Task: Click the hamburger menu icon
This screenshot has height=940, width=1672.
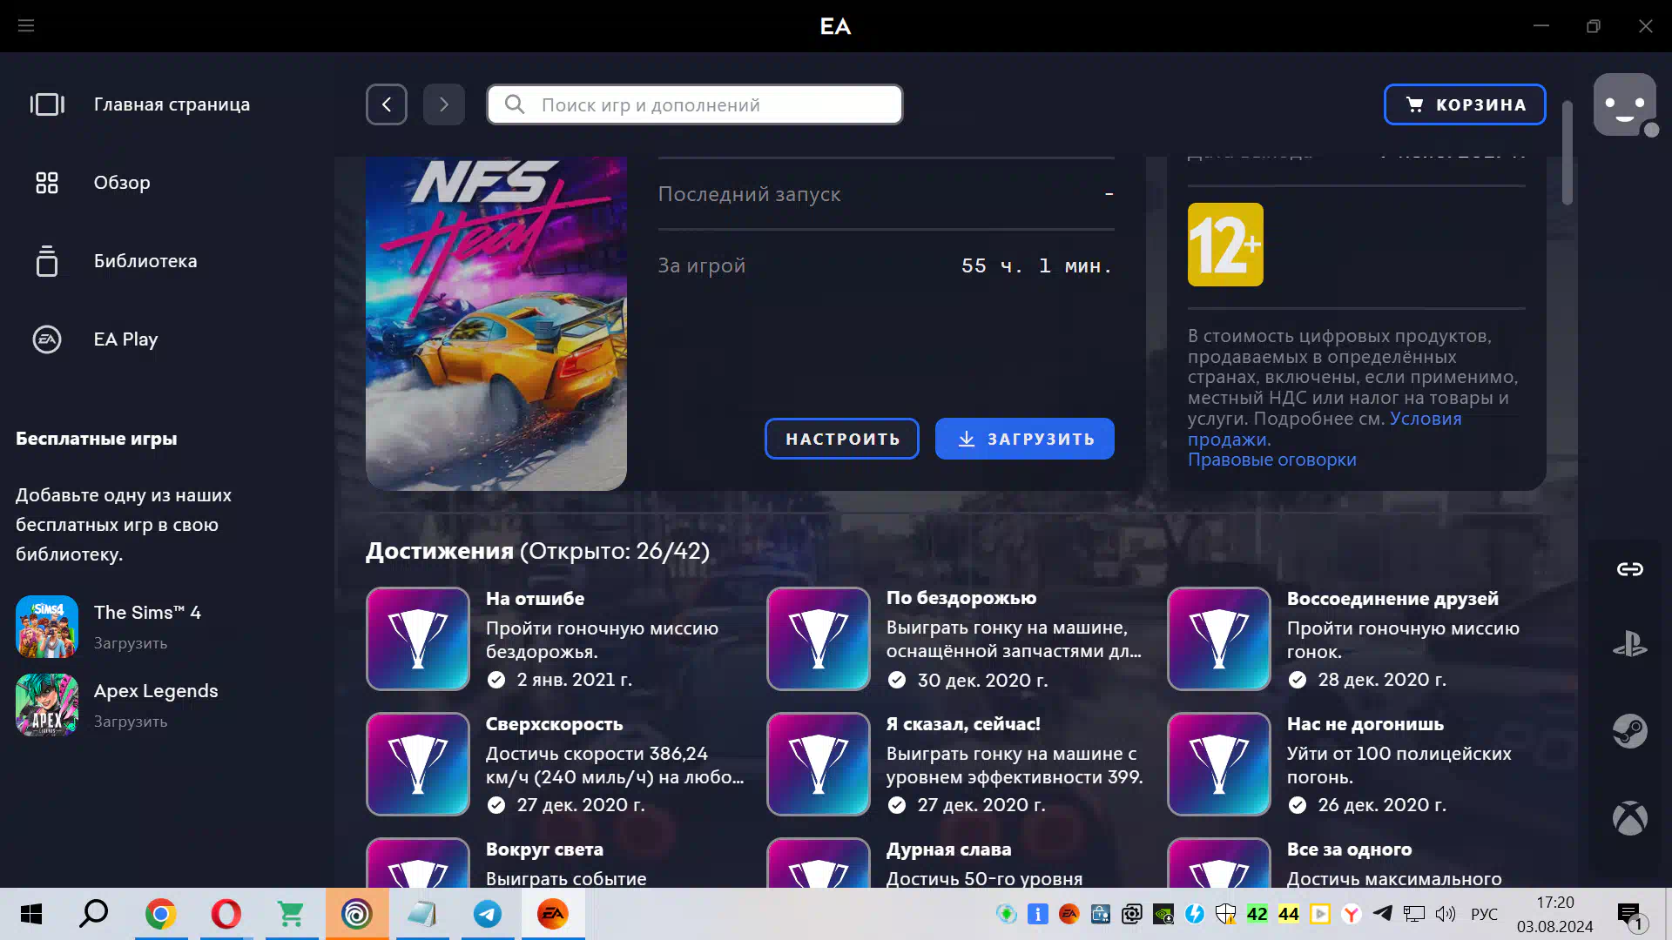Action: (x=26, y=26)
